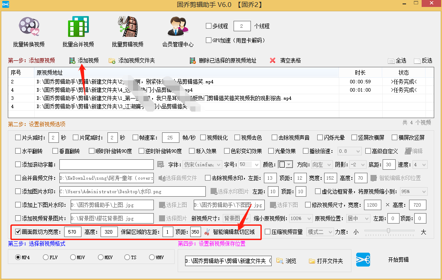Uncheck the 画面裁切为宽度 checkbox
Image resolution: width=442 pixels, height=280 pixels.
coord(18,232)
